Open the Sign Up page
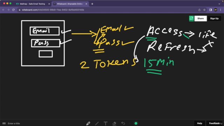 (x=214, y=19)
